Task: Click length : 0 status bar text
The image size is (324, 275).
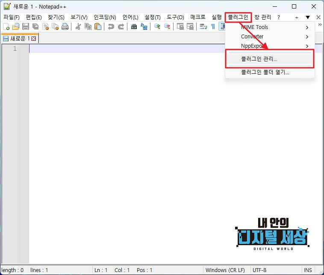Action: [12, 270]
